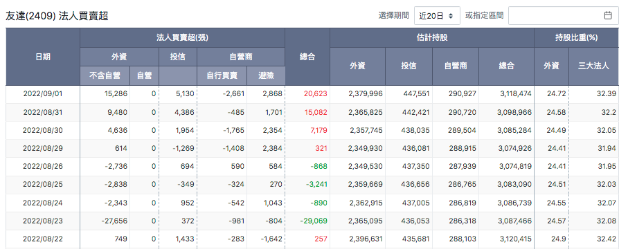Click the calendar icon in date range field
The height and width of the screenshot is (249, 628).
coord(607,16)
